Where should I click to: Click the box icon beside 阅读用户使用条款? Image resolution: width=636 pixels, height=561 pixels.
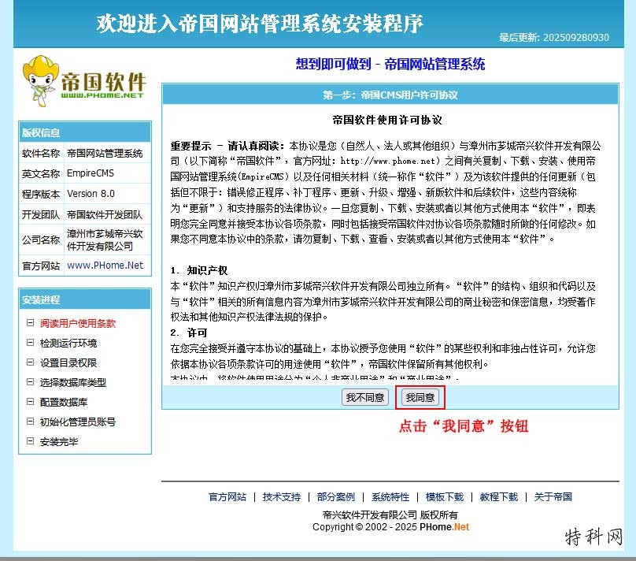[x=30, y=323]
